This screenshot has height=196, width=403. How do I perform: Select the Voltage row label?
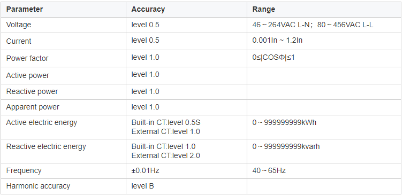(x=19, y=25)
